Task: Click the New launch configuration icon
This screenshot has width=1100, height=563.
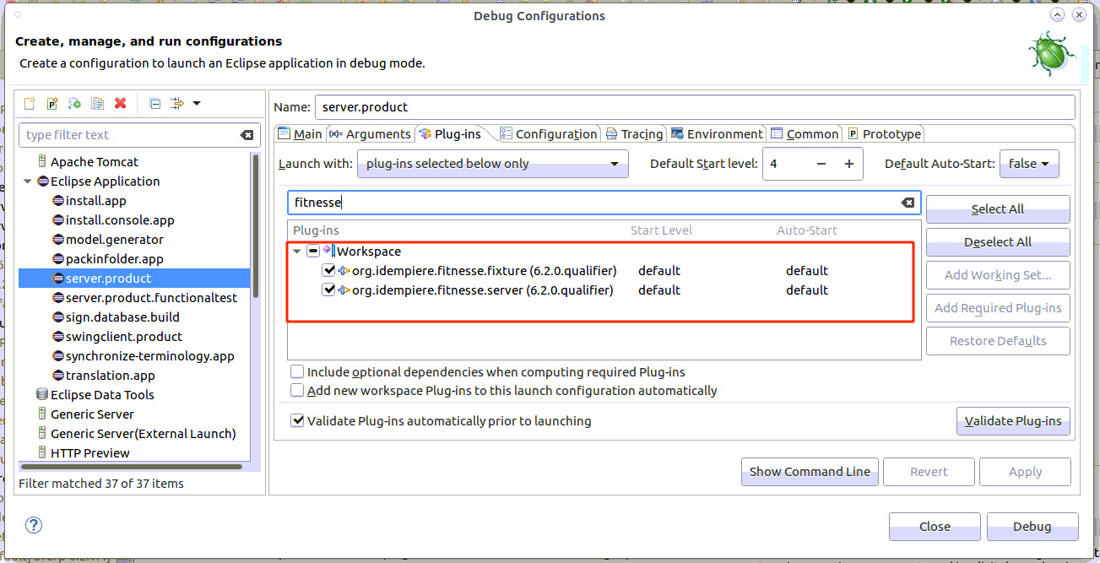Action: 30,103
